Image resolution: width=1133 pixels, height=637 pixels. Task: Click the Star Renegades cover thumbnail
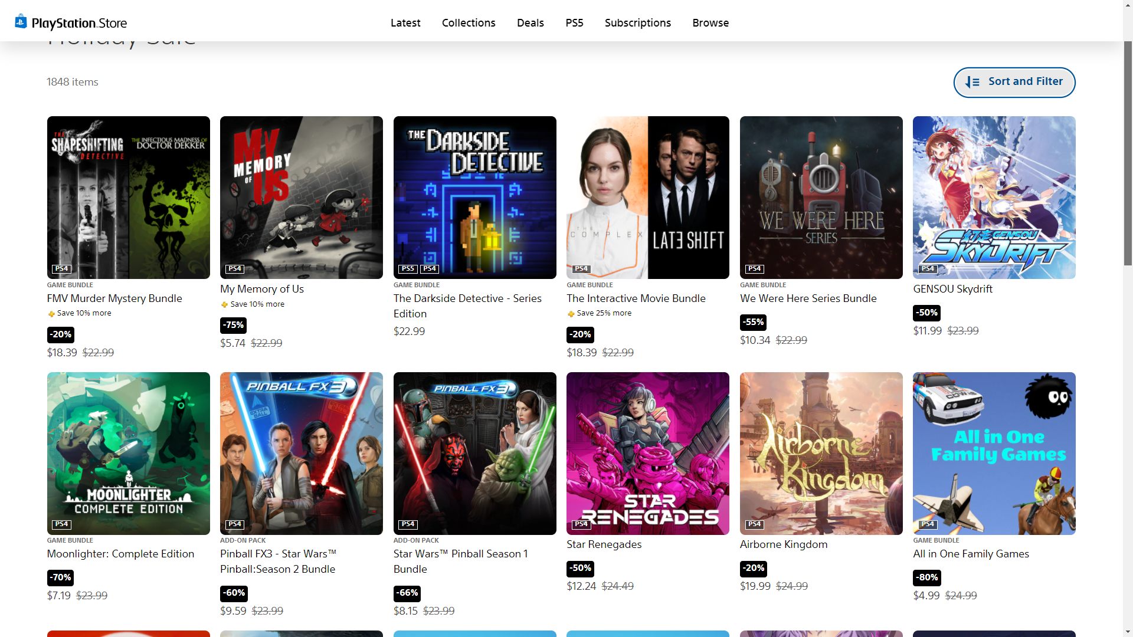point(647,453)
